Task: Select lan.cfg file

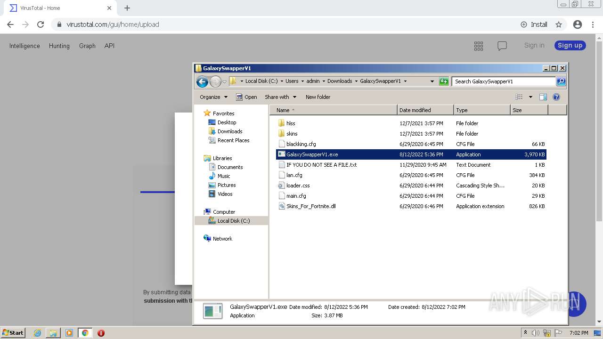Action: pos(411,175)
